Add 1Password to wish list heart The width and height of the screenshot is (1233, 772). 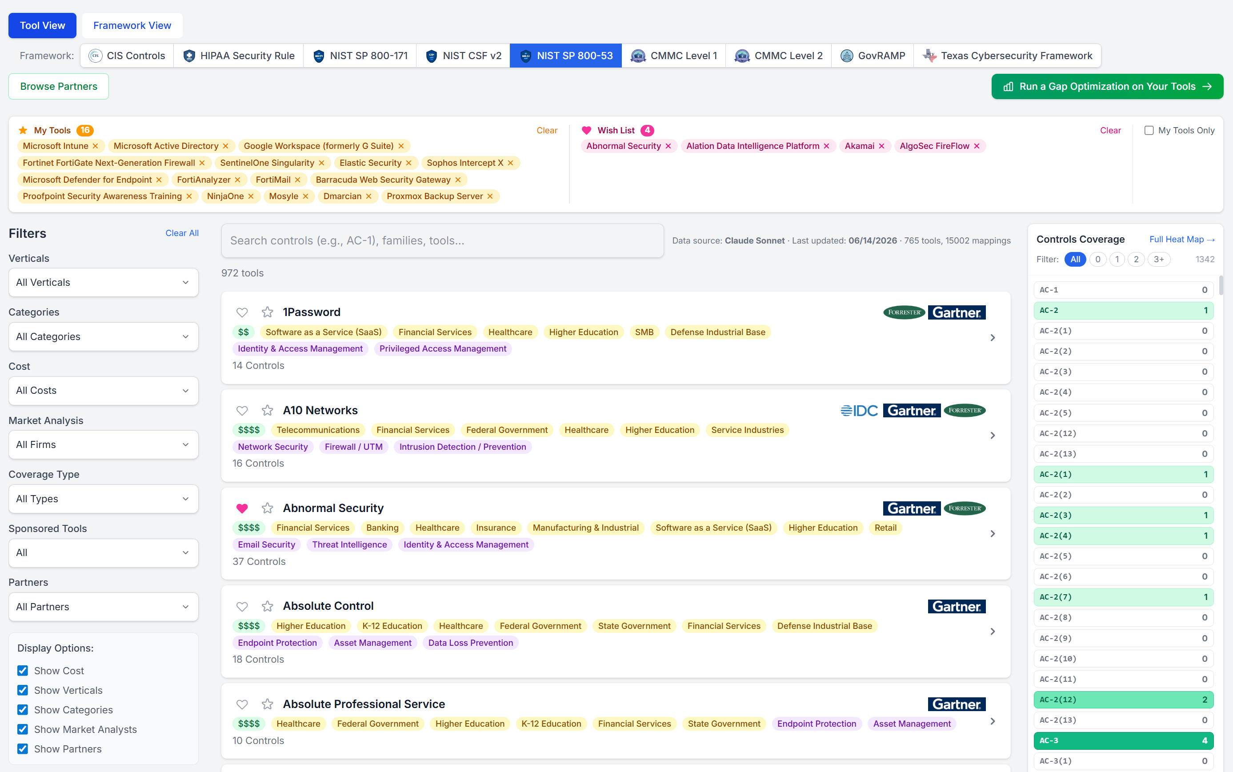coord(242,312)
